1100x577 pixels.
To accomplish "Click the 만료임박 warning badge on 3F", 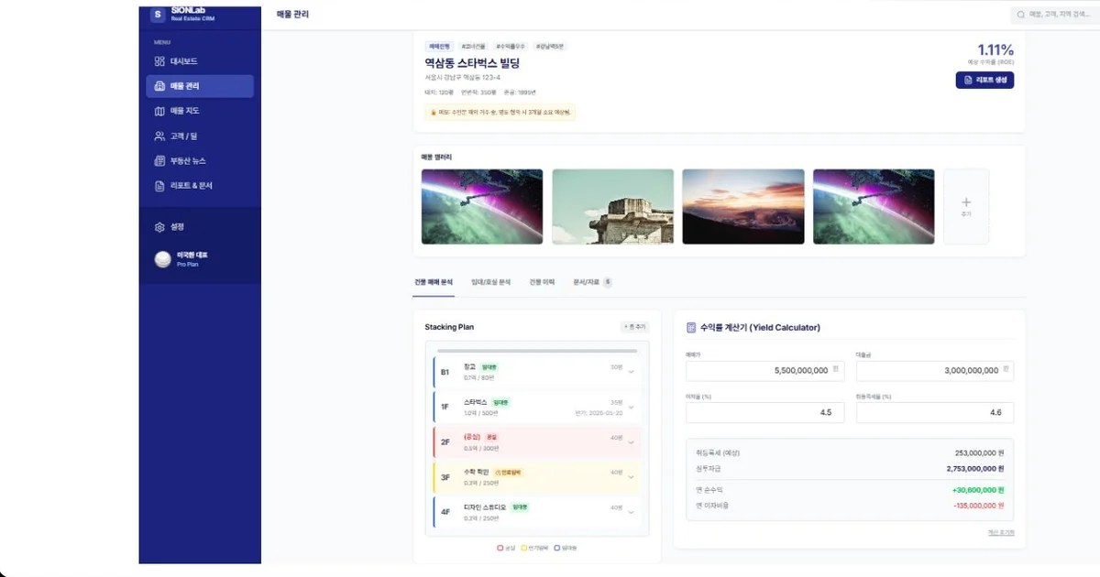I will 509,473.
